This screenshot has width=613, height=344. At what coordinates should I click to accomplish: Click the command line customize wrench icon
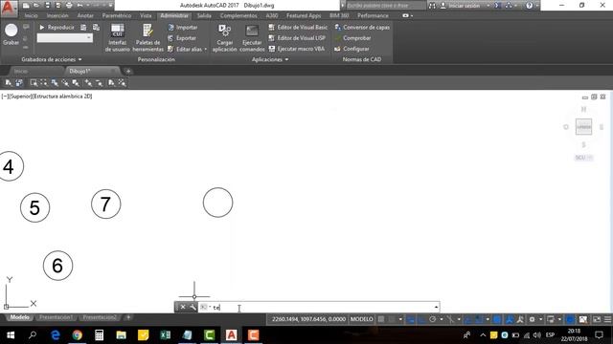[x=193, y=308]
